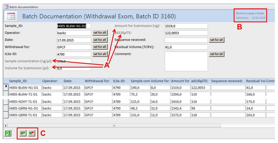Image resolution: width=278 pixels, height=143 pixels.
Task: Click residual volume cell 166,0
Action: (256, 94)
